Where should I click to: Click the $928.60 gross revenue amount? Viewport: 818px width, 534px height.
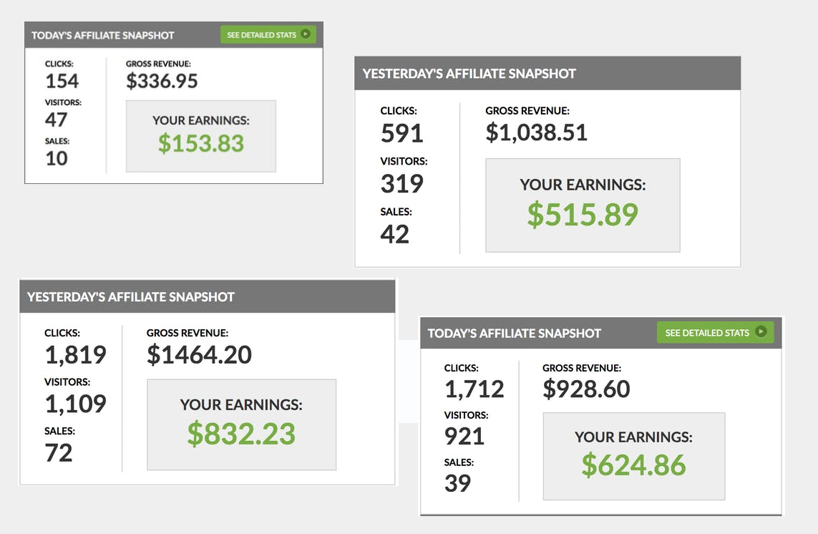(x=586, y=389)
